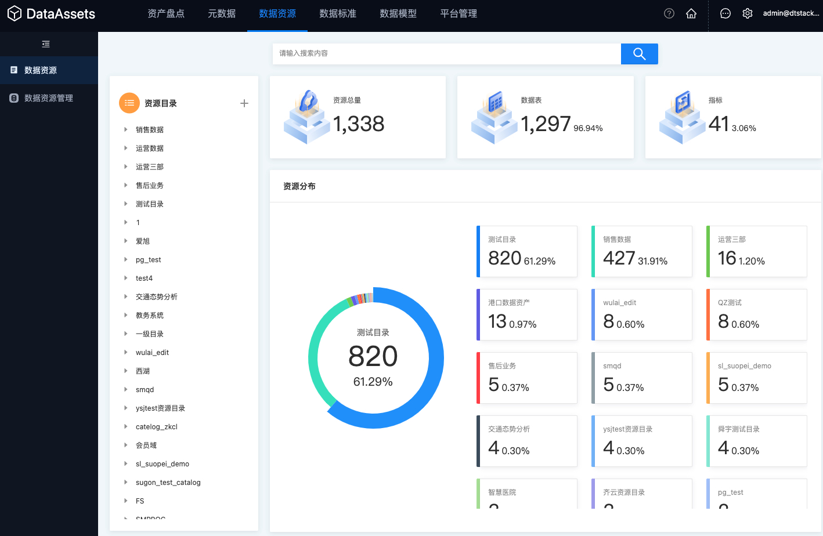Screen dimensions: 823x536
Task: Open 数据资源管理 in the sidebar
Action: click(x=49, y=98)
